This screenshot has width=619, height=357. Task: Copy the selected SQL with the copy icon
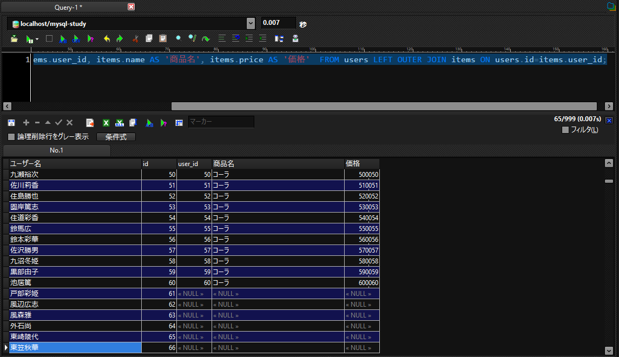[x=149, y=38]
